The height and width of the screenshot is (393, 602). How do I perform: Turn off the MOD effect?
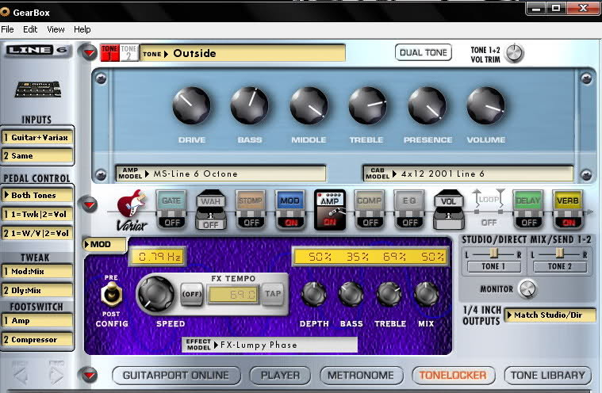(290, 223)
